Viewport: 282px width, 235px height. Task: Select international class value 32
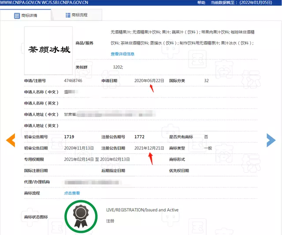click(206, 81)
